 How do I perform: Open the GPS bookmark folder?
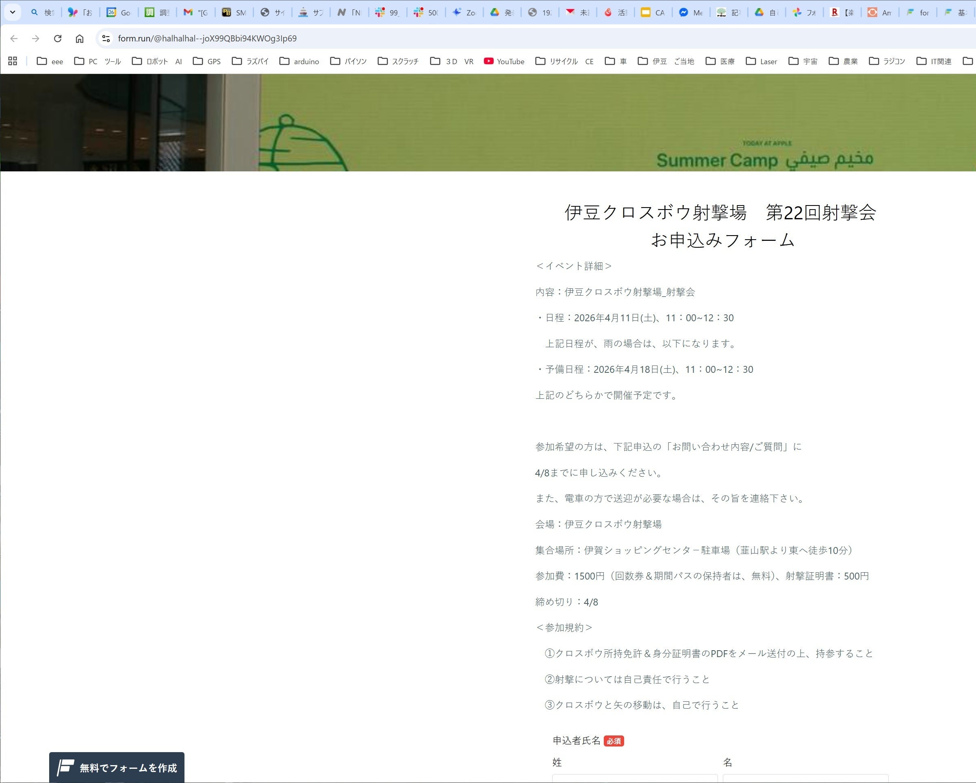click(x=207, y=61)
